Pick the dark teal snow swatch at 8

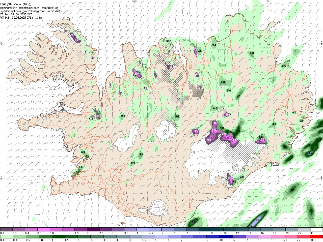tap(205, 229)
